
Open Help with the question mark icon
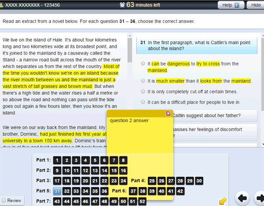coord(231,5)
